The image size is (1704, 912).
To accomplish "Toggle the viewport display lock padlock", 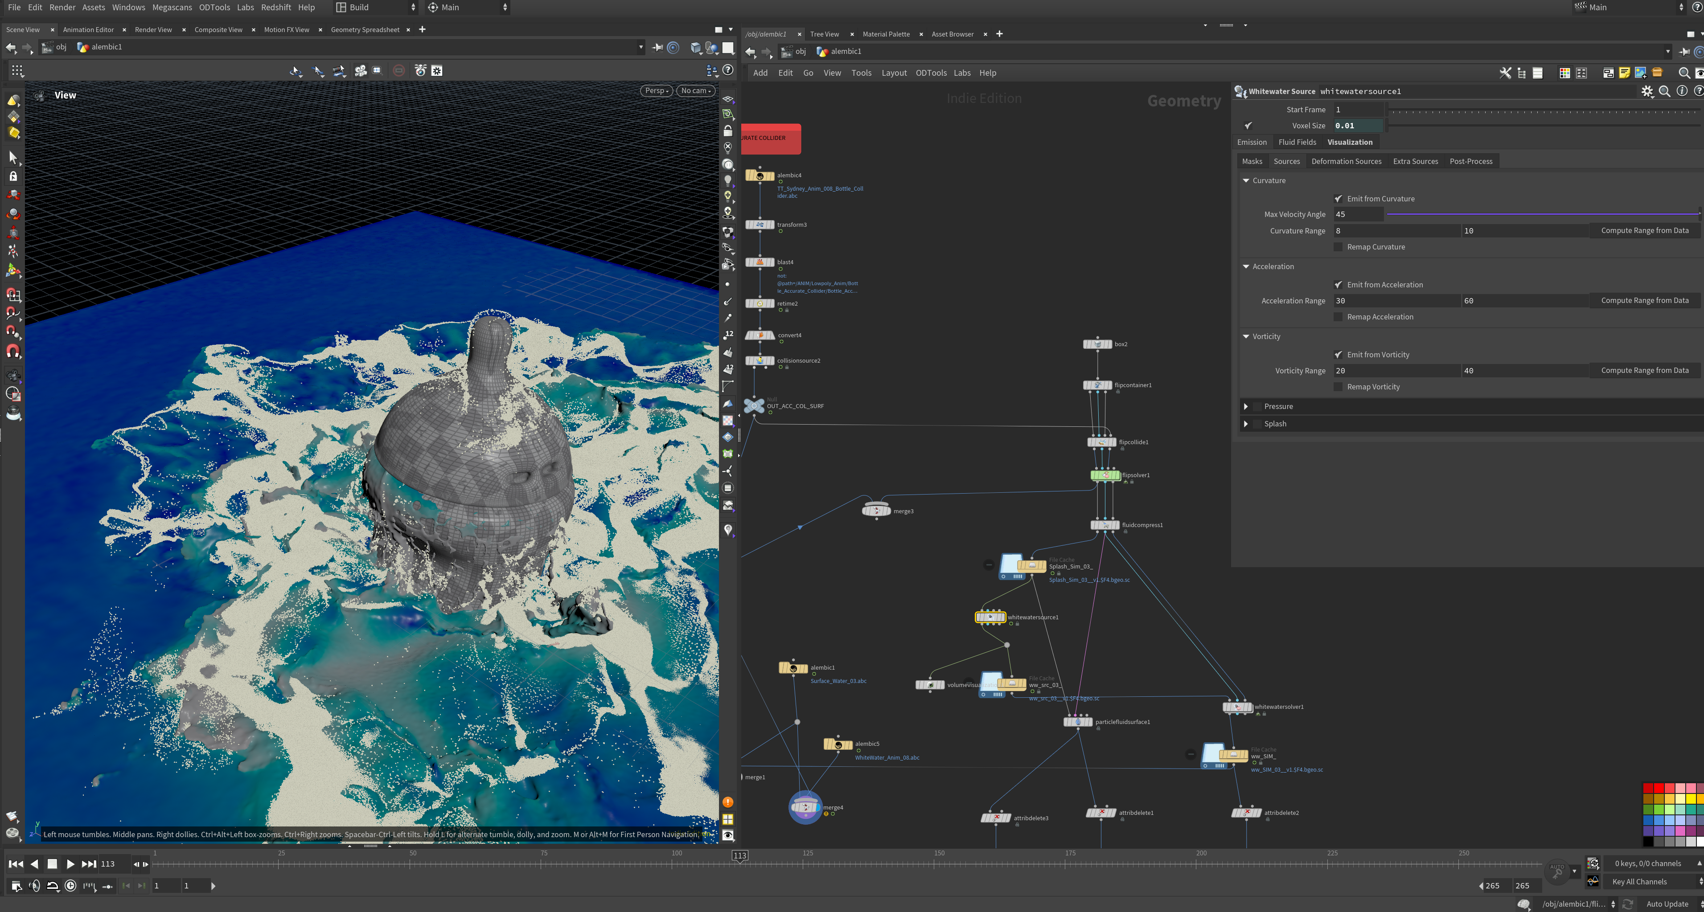I will tap(727, 131).
